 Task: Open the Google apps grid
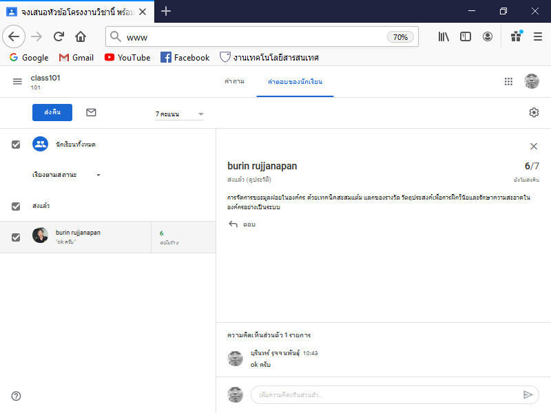(x=508, y=81)
